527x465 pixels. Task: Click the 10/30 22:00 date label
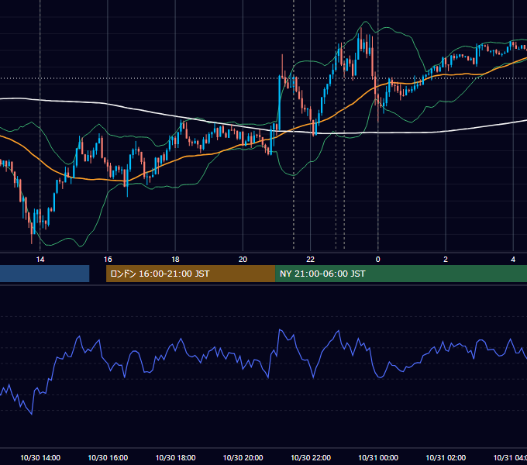point(311,457)
